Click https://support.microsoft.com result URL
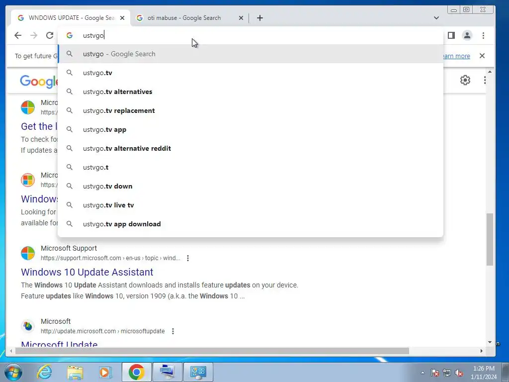This screenshot has width=509, height=382. [110, 258]
